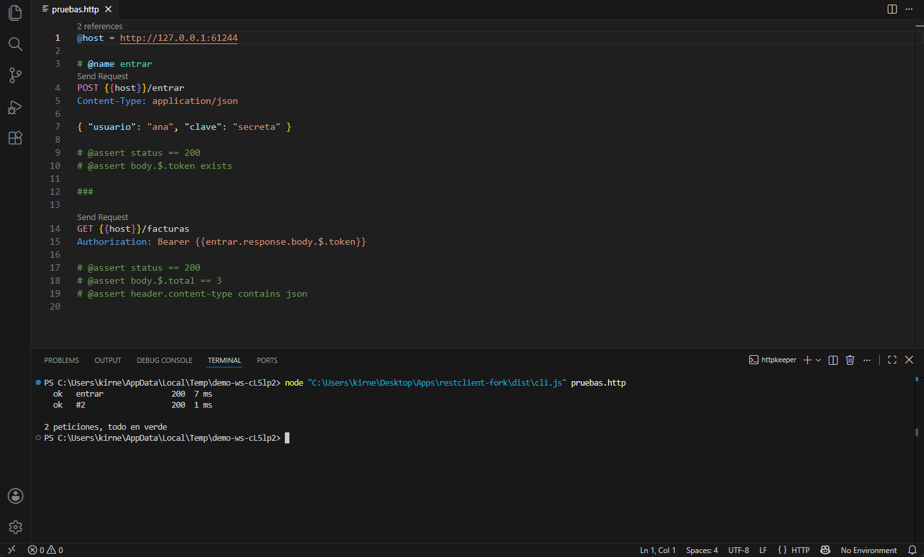
Task: Click line number 7 in gutter
Action: (x=58, y=127)
